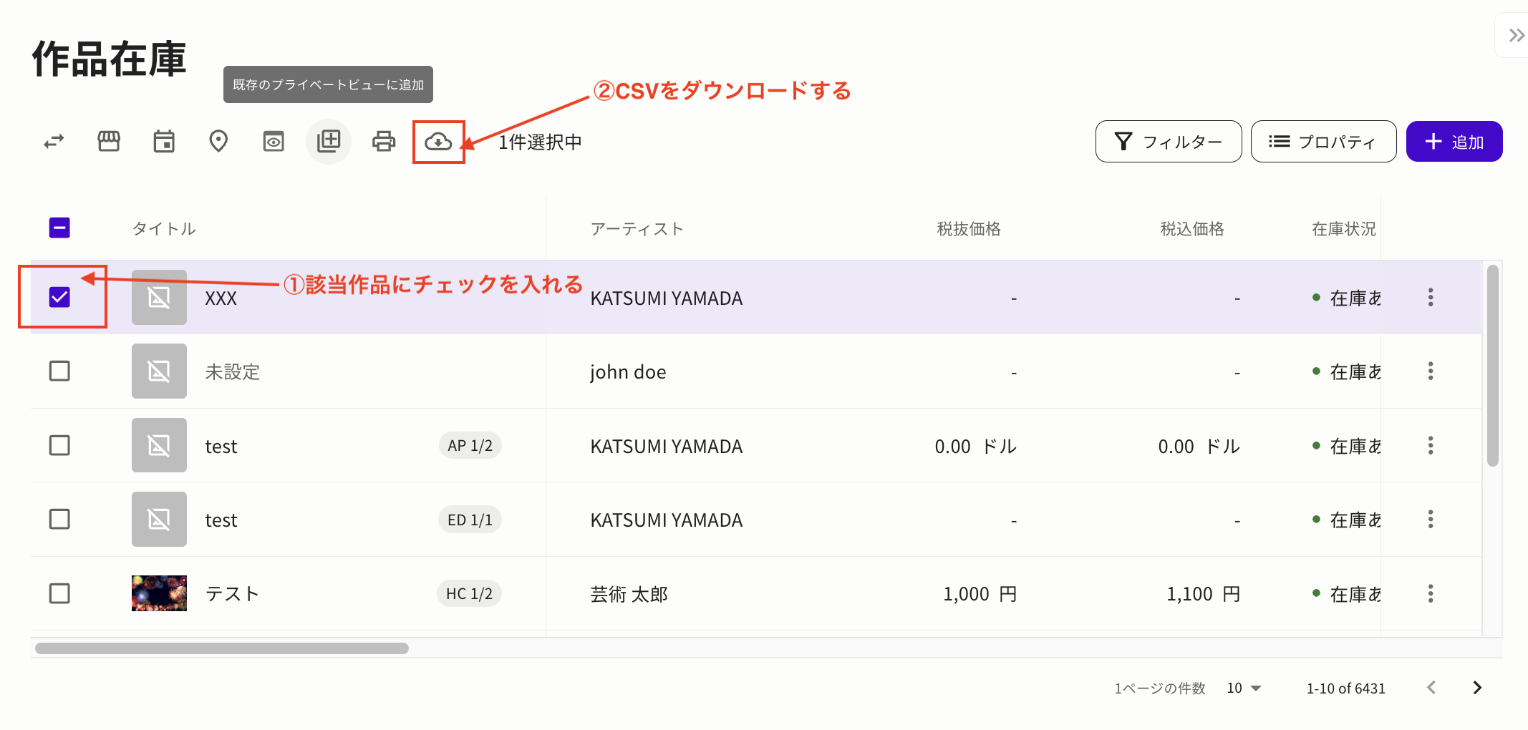Click the swap arrows toolbar icon
Viewport: 1528px width, 730px height.
click(54, 142)
